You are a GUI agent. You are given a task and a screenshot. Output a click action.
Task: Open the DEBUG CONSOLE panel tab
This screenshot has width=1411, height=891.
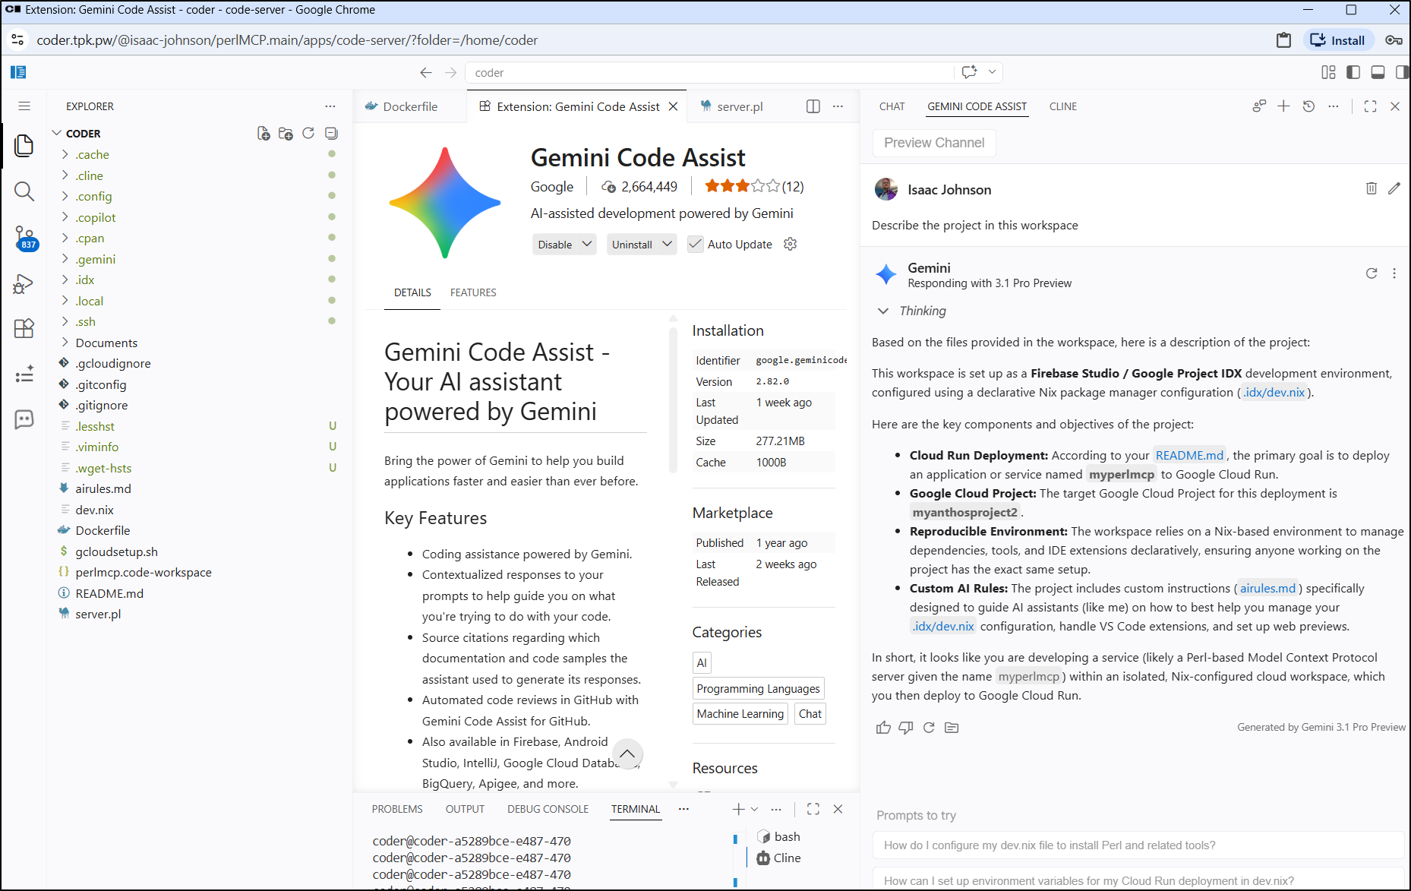pyautogui.click(x=548, y=809)
